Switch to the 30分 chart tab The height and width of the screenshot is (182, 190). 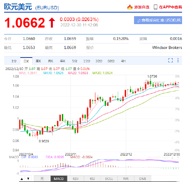[x=99, y=61]
